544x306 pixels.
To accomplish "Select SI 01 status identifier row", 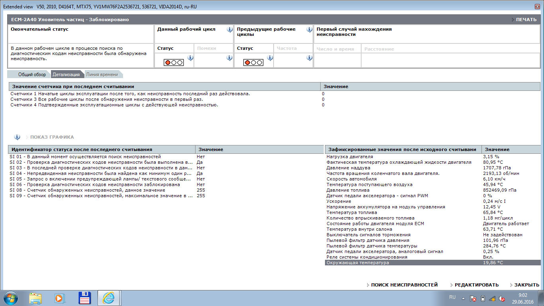I will coord(166,157).
